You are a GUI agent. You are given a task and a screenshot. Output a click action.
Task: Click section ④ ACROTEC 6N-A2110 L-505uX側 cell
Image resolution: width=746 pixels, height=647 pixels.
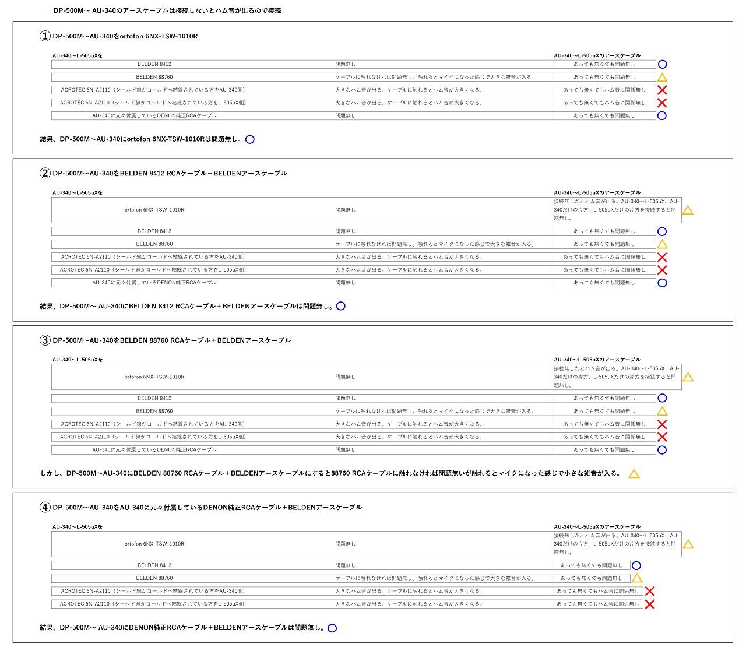[x=153, y=604]
